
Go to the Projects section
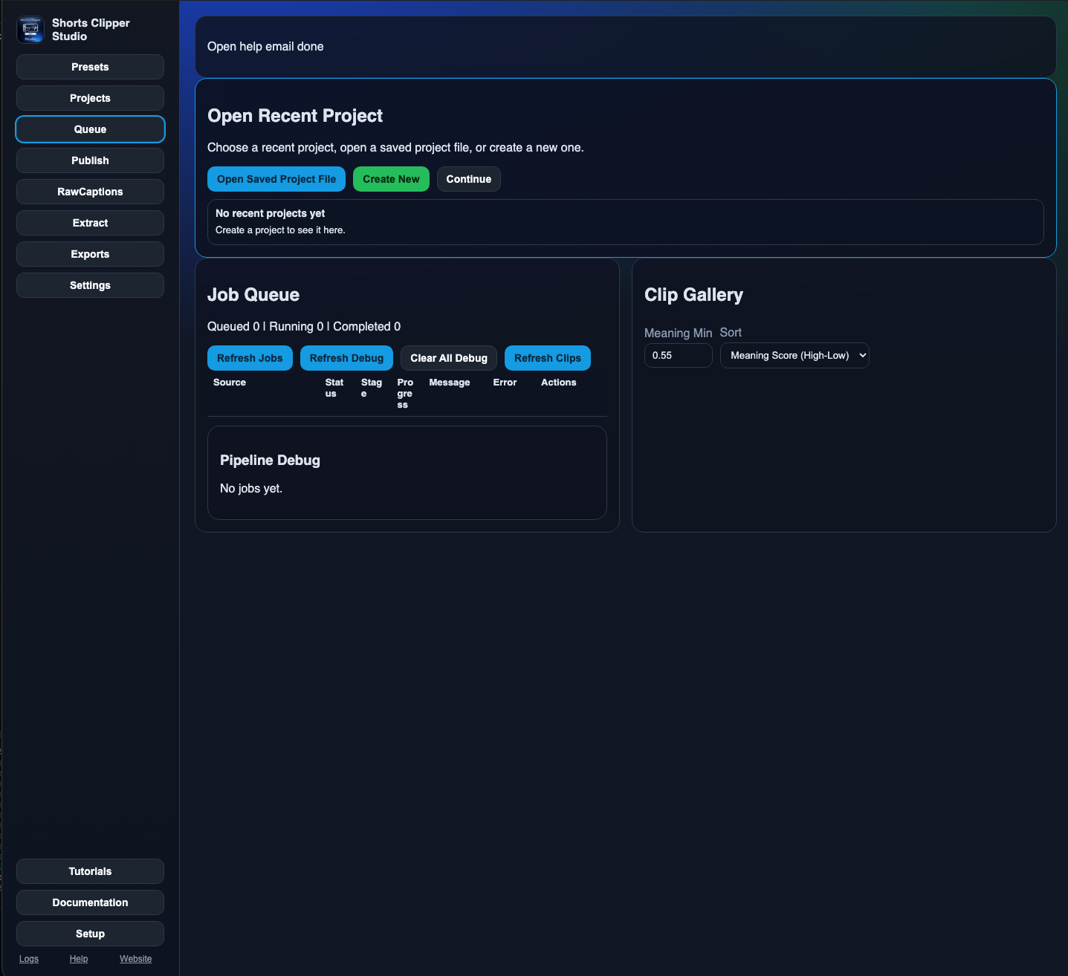coord(90,98)
